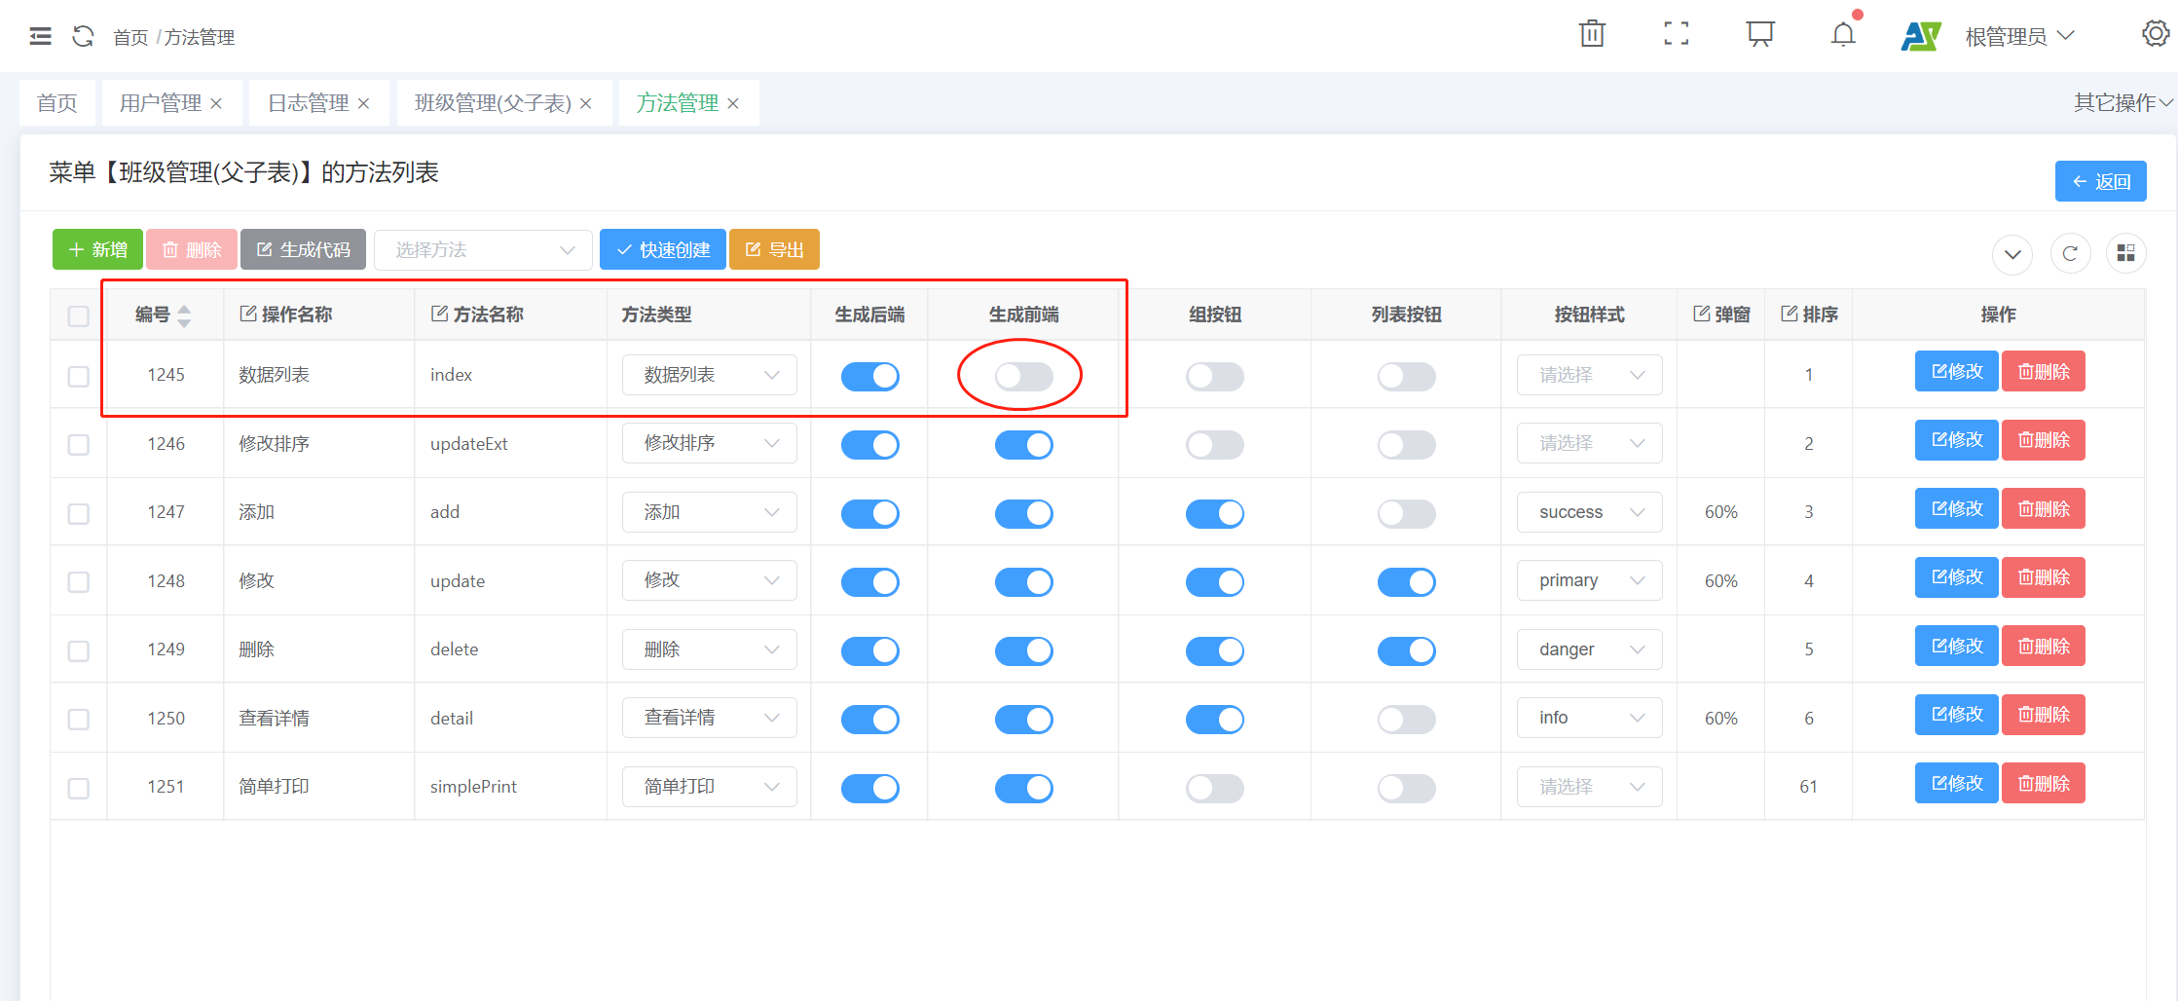
Task: Click 修改 button for row 1251
Action: tap(1956, 783)
